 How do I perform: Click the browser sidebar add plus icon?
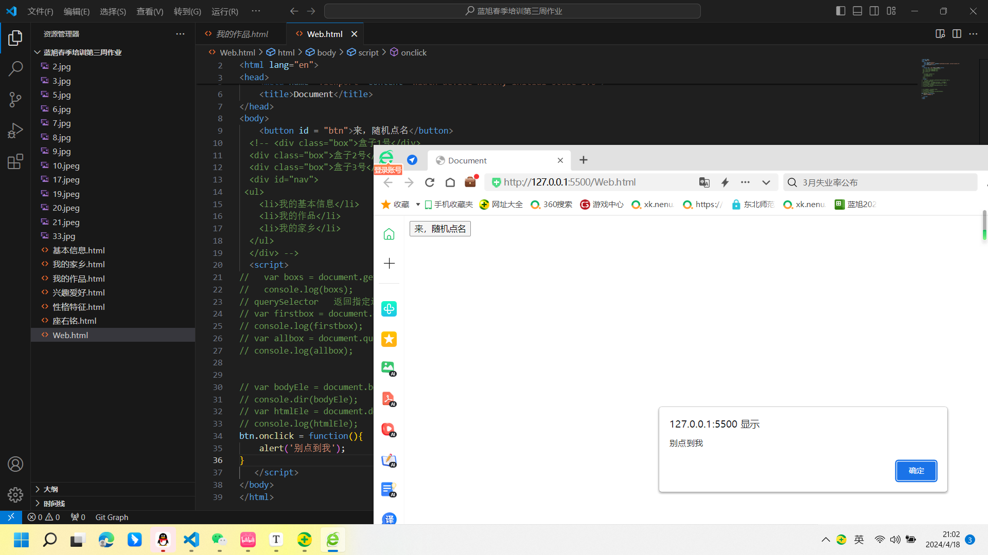point(389,264)
